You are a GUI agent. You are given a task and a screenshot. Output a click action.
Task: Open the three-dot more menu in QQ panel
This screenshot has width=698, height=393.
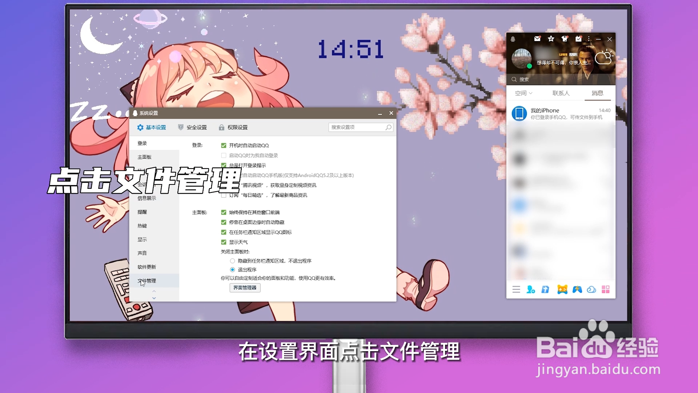pos(589,39)
